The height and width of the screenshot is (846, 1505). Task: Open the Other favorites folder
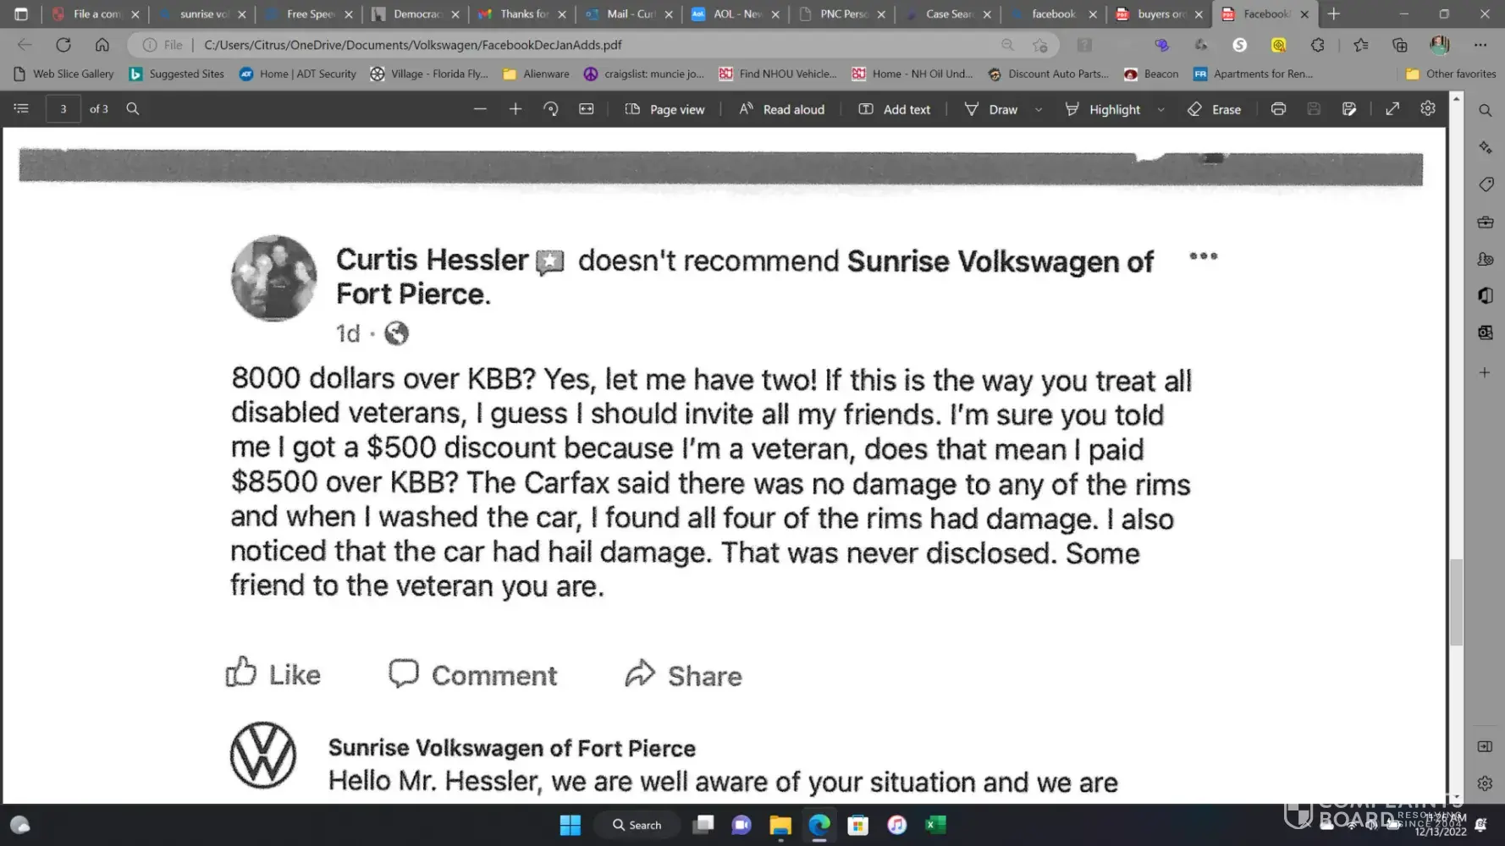click(x=1451, y=74)
